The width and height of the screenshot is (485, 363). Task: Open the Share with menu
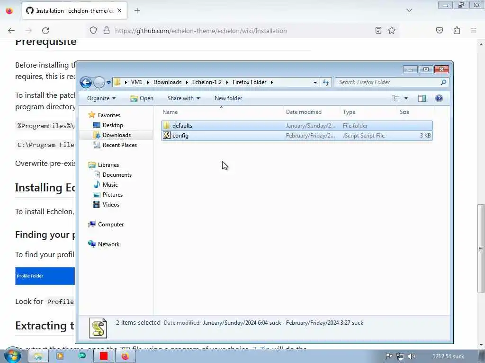(183, 98)
